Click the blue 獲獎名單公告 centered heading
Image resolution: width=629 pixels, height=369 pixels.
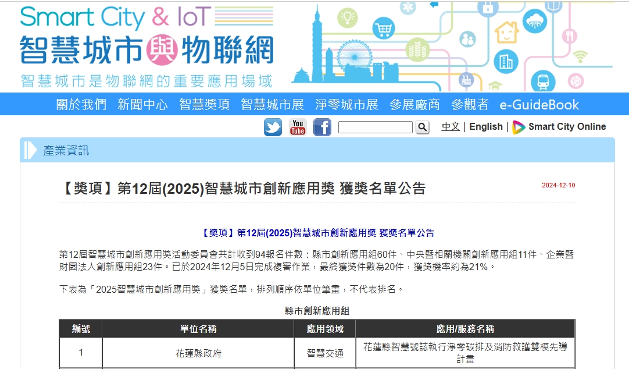[317, 233]
